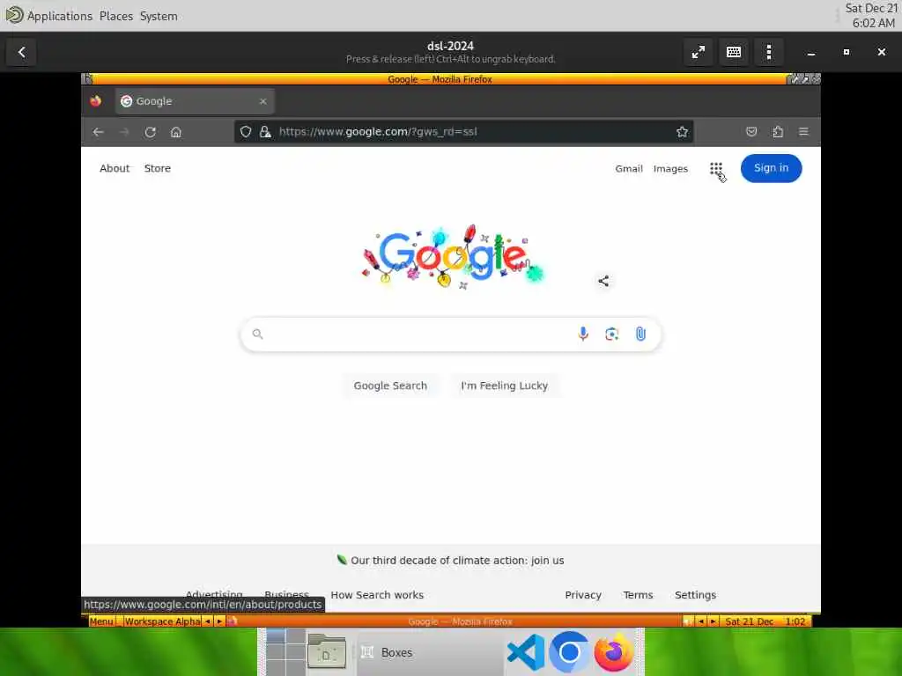Click the Google Search button
This screenshot has width=902, height=676.
click(390, 386)
